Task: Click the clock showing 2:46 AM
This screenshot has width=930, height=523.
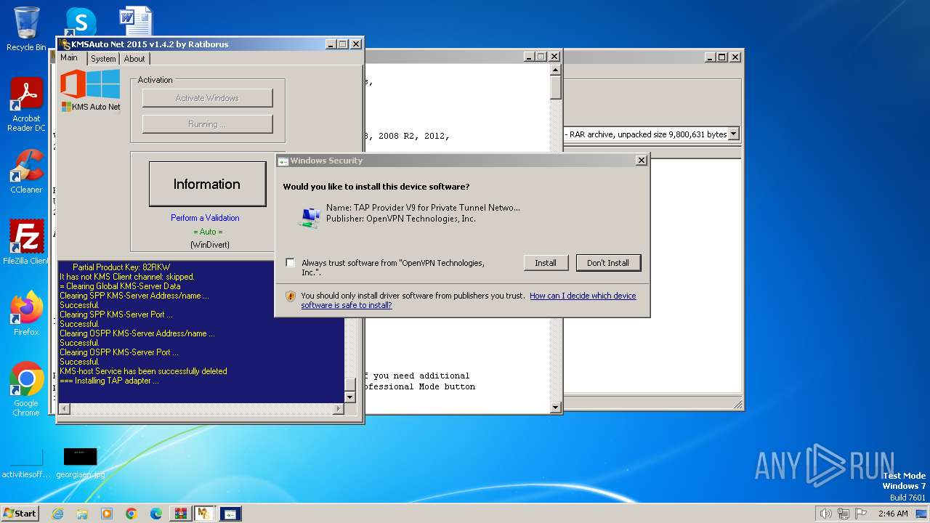Action: click(893, 514)
